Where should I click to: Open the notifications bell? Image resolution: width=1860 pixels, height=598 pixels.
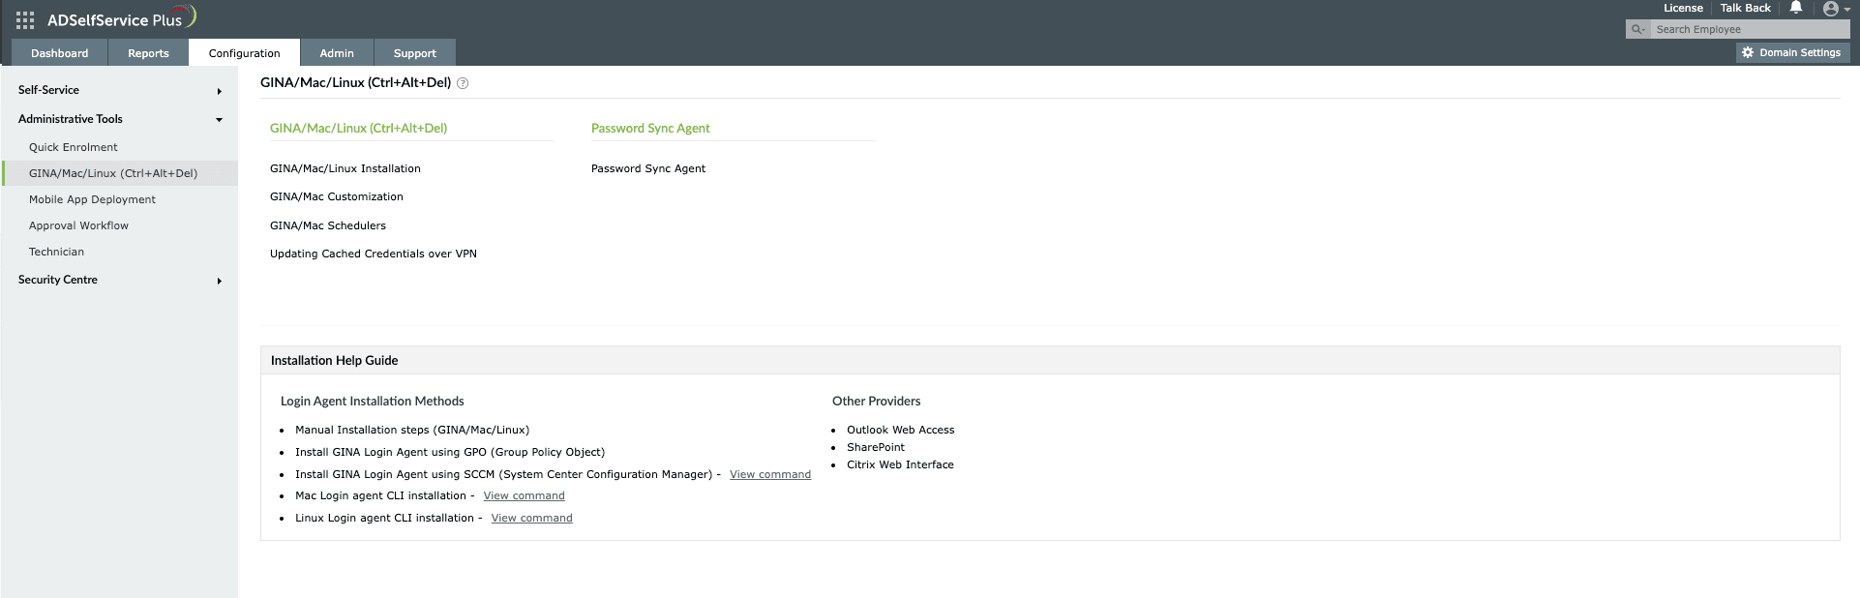1796,8
